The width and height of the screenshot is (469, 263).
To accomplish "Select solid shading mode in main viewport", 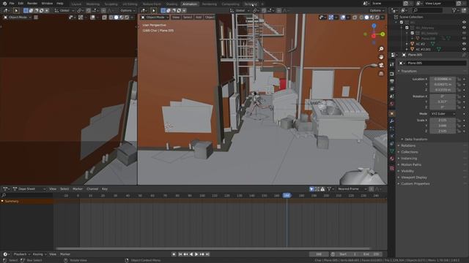I will (x=366, y=18).
